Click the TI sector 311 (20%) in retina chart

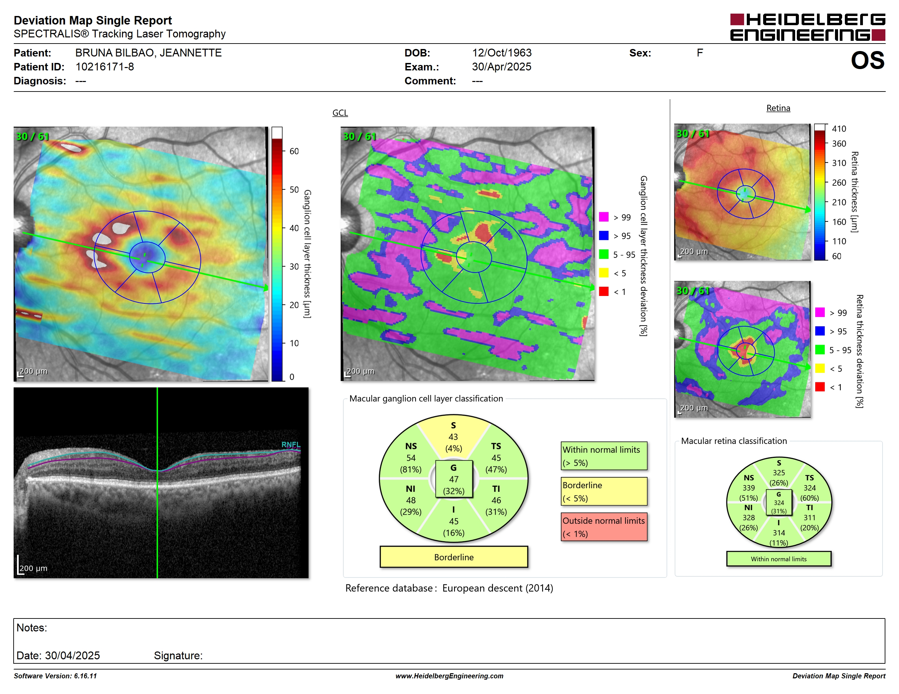point(809,518)
